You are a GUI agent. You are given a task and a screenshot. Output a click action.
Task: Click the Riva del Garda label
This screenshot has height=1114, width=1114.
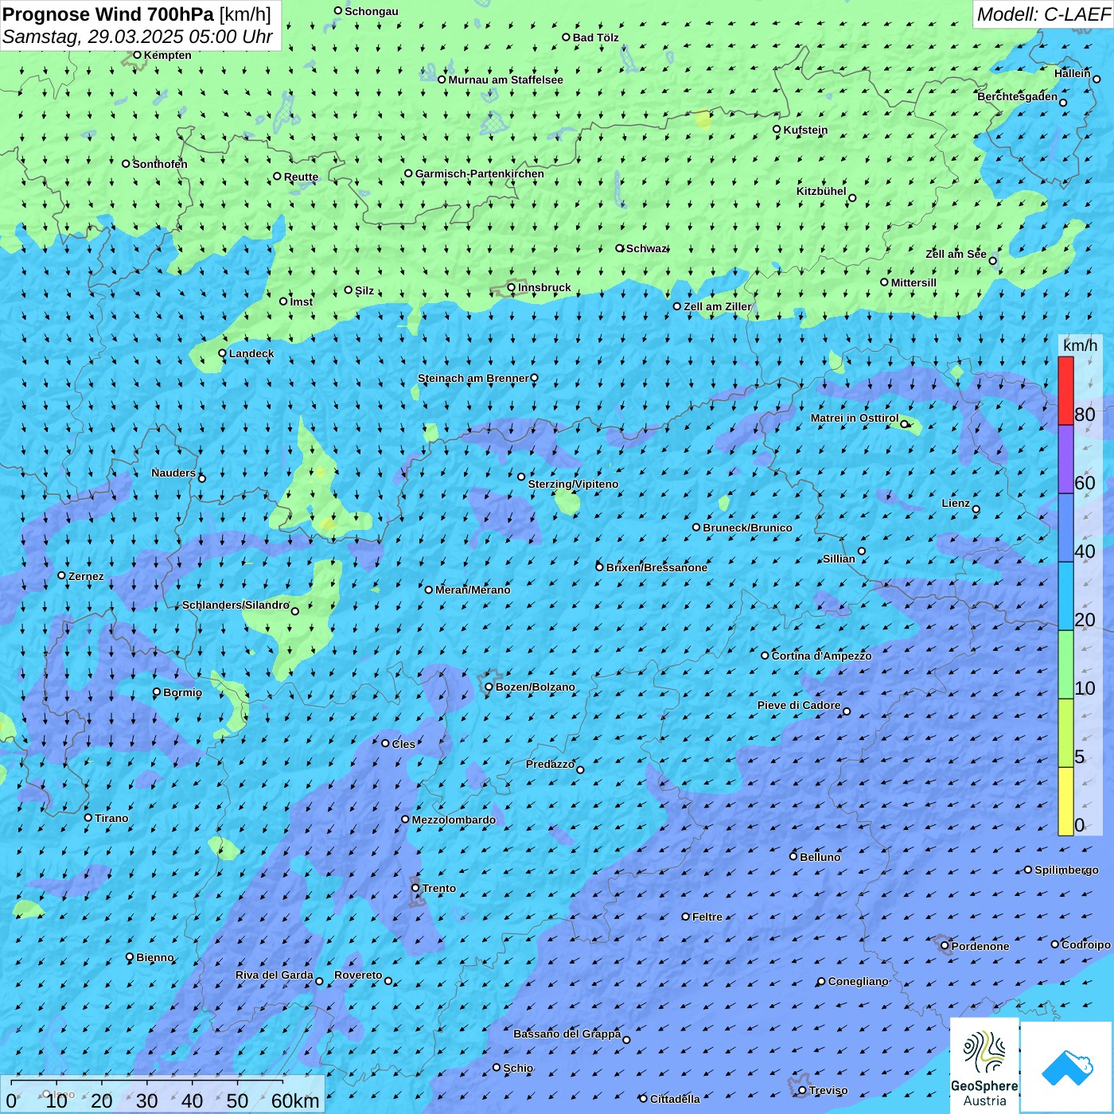pos(275,975)
